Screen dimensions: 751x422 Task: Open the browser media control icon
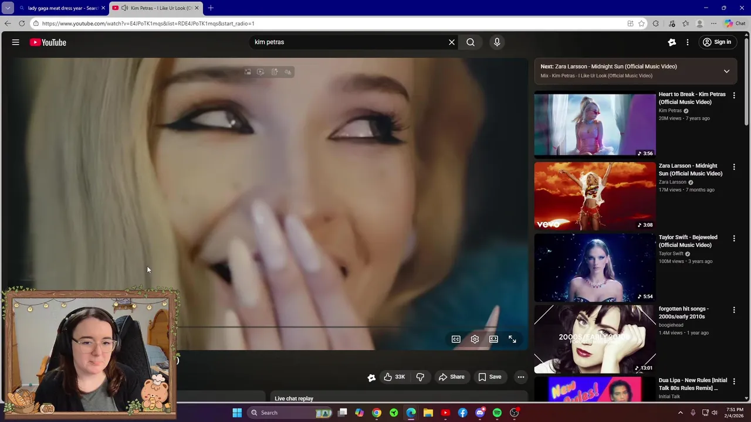pos(672,23)
